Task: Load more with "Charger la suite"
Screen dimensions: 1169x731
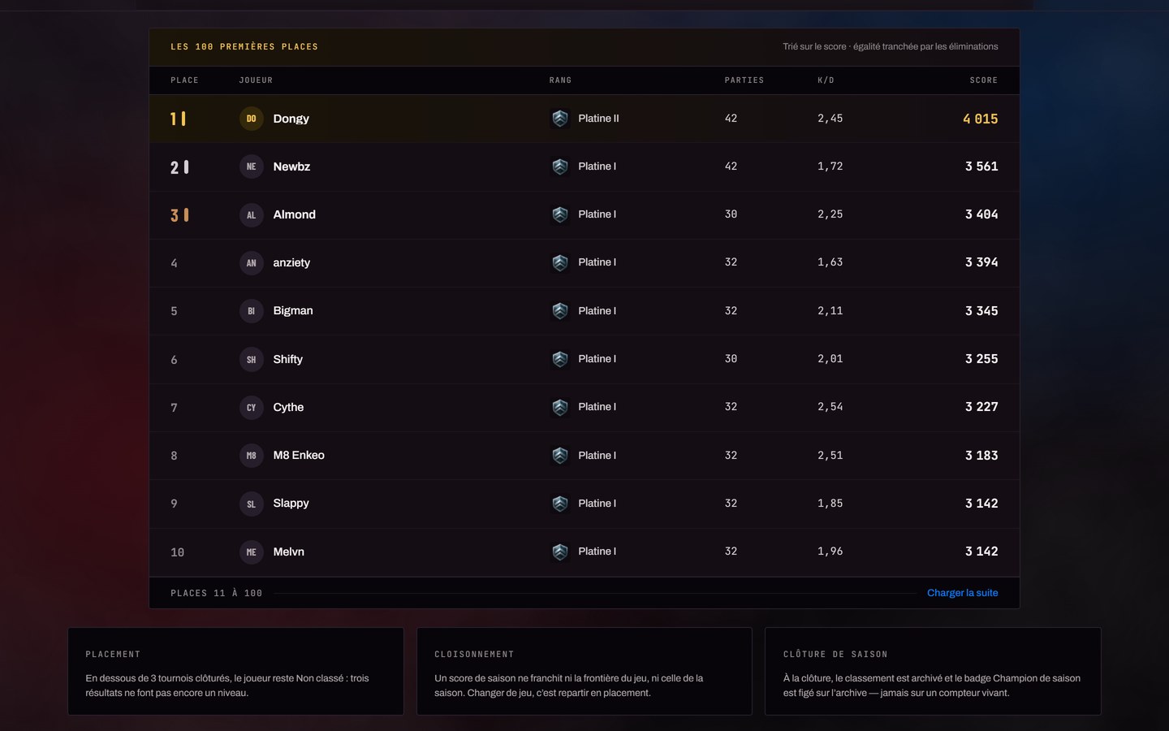Action: (963, 593)
